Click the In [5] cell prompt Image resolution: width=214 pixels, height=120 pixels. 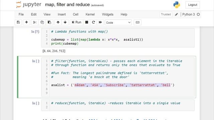coord(35,32)
